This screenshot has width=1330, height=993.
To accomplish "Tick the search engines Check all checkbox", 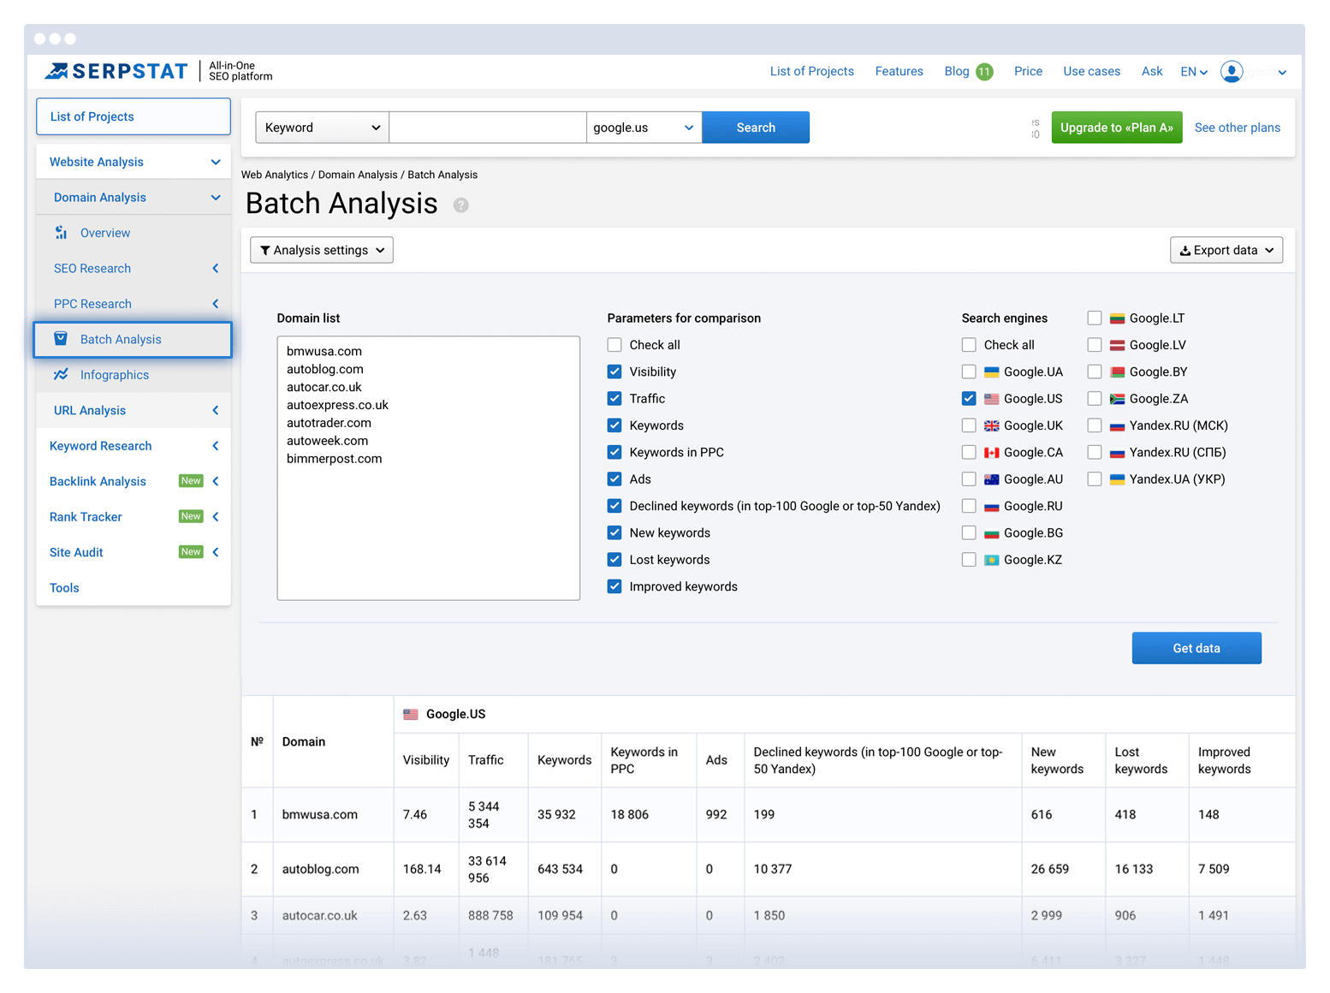I will coord(969,345).
